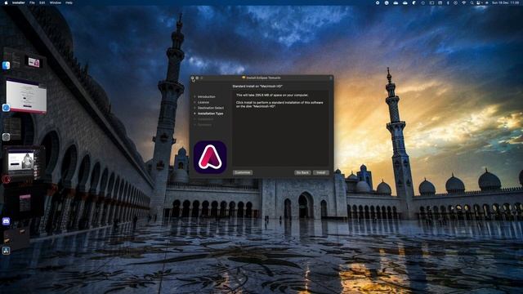Open Spotlight search in menu bar

(x=472, y=2)
